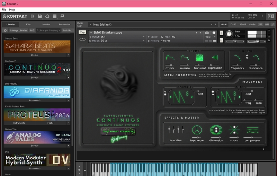Open the File menu

(4, 10)
